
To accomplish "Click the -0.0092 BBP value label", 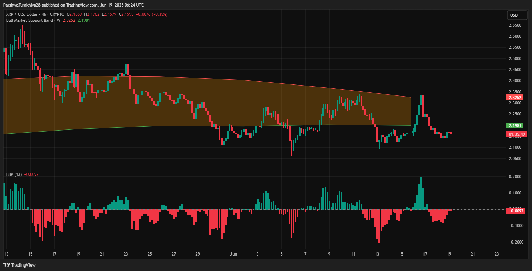I will (516, 211).
